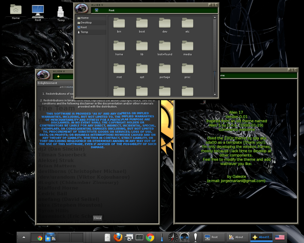Open the lost+found folder

165,48
